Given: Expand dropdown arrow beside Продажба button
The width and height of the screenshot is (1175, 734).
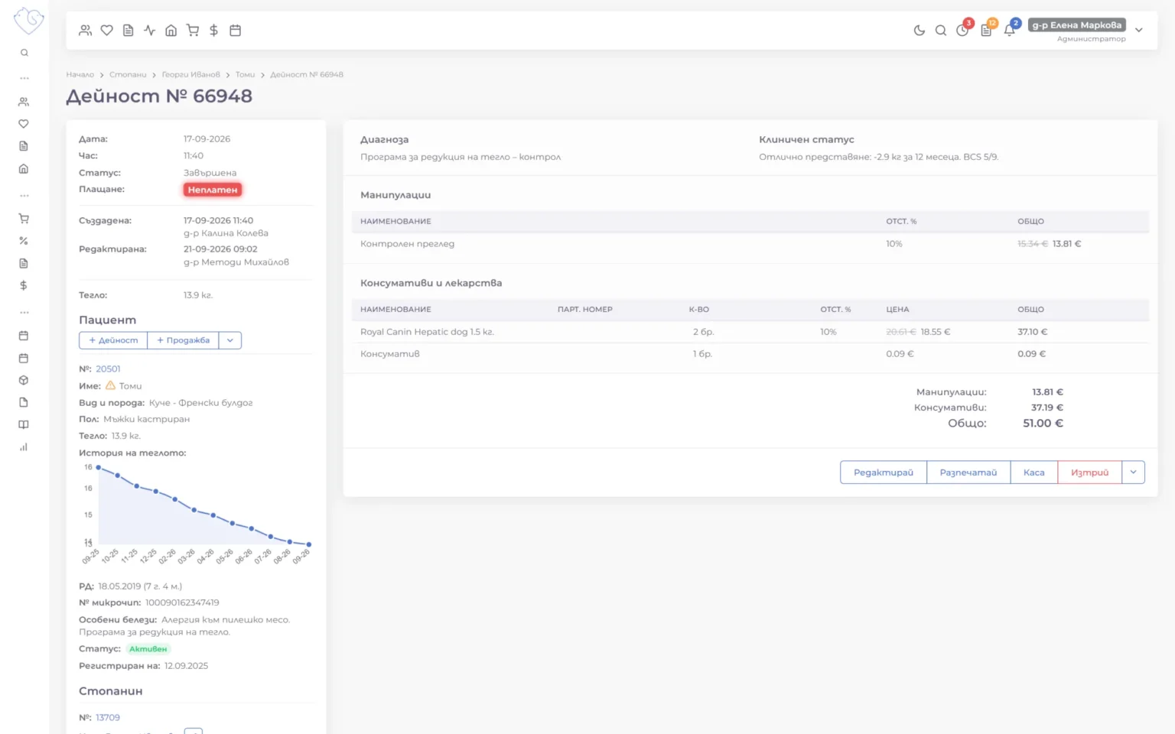Looking at the screenshot, I should pos(230,340).
